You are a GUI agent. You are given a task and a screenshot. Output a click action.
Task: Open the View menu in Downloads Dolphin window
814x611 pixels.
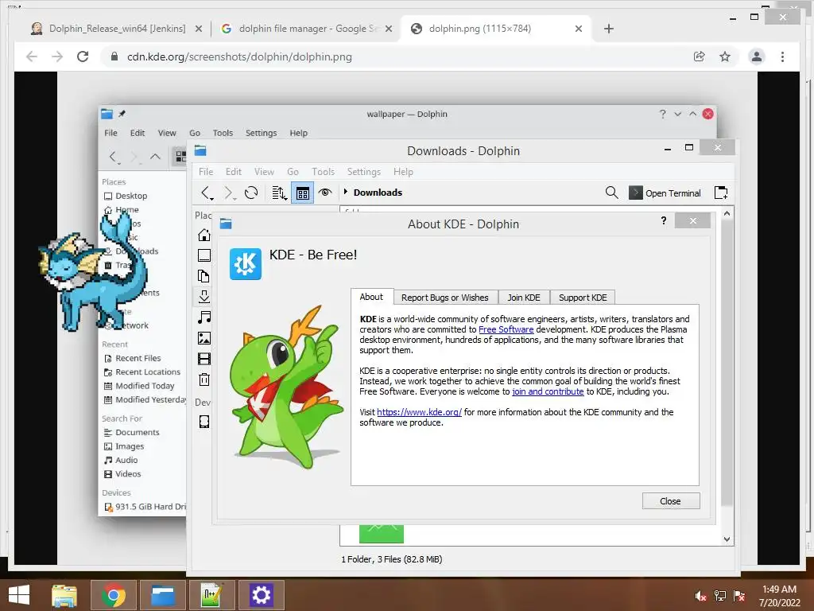[x=264, y=172]
